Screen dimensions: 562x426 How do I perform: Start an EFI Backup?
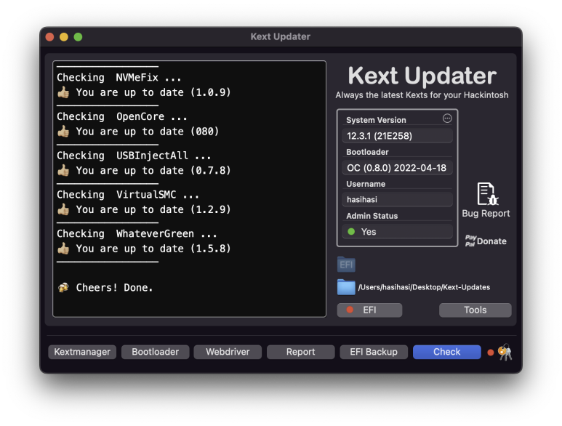(x=374, y=352)
